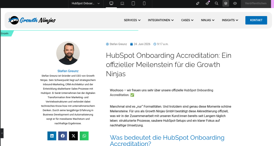274x146 pixels.
Task: Switch to mobile phone preview
Action: coord(144,3)
